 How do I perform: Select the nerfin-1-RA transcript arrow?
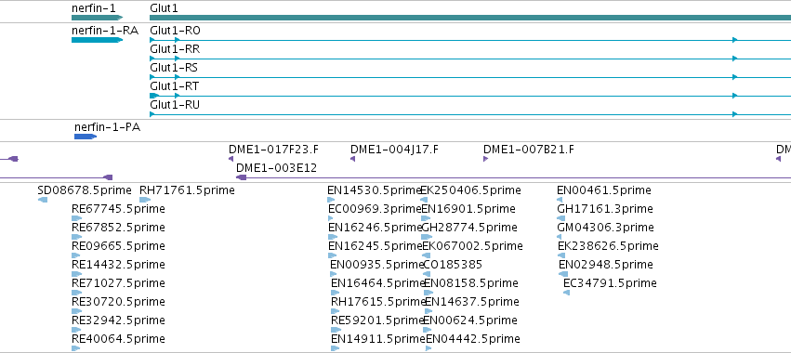tap(97, 40)
